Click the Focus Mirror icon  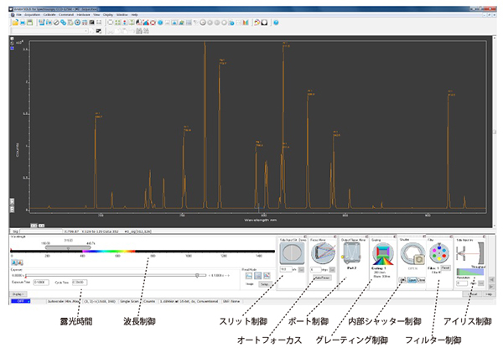[323, 252]
